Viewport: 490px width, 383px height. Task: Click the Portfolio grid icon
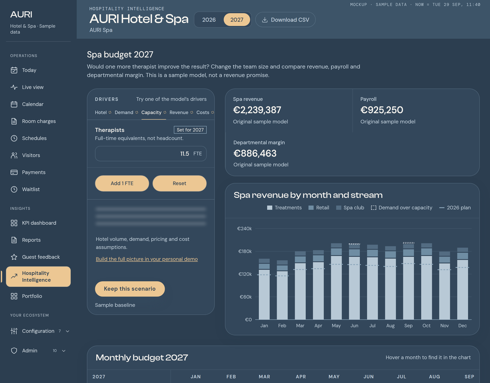14,296
